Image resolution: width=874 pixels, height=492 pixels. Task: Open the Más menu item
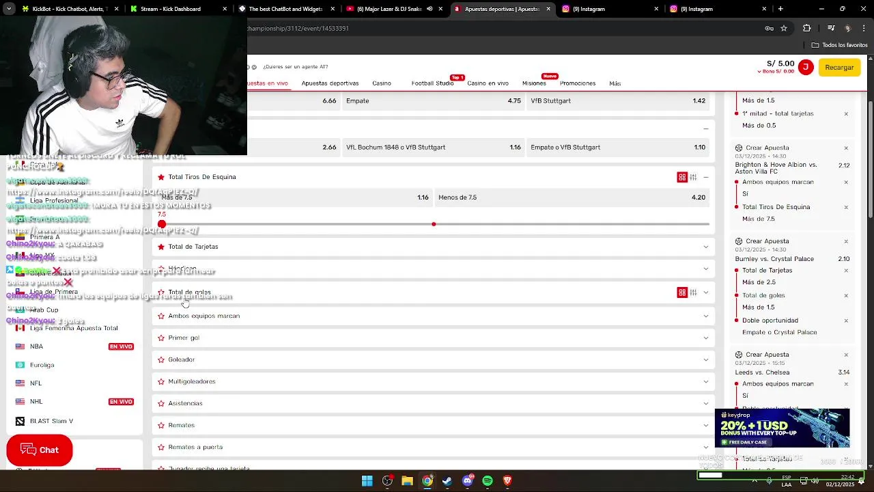[615, 83]
